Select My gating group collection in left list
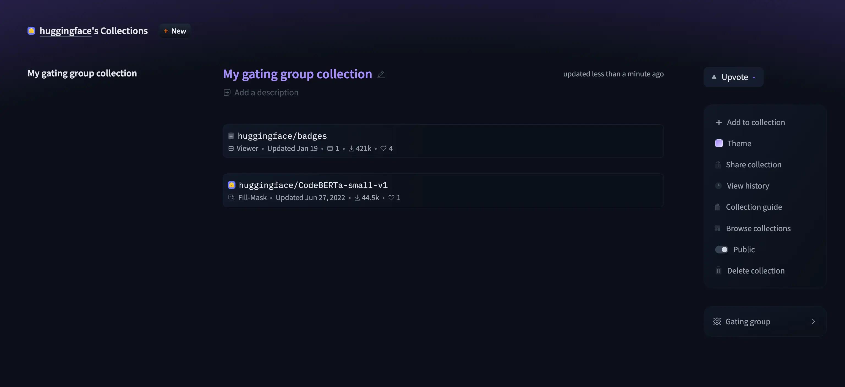Screen dimensions: 845x387 pos(82,73)
